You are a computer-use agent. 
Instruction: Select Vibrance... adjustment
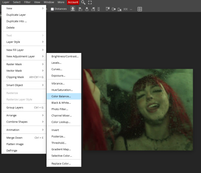pos(64,84)
